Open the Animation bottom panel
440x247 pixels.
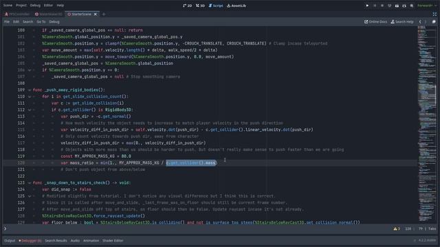coord(91,240)
